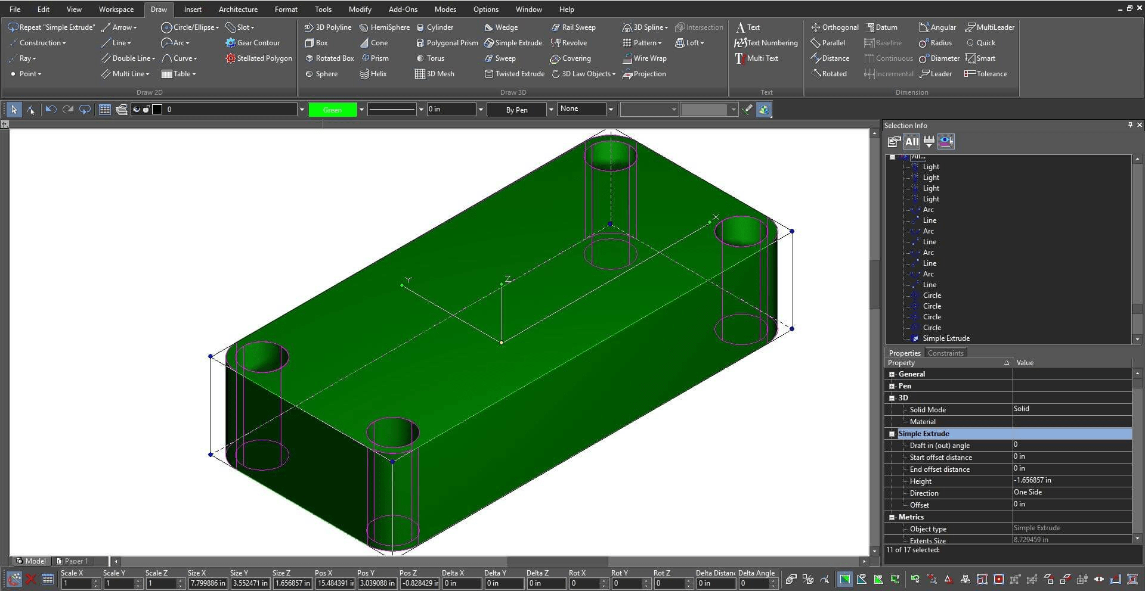Click the Undo arrow in the toolbar
The width and height of the screenshot is (1145, 591).
coord(51,110)
